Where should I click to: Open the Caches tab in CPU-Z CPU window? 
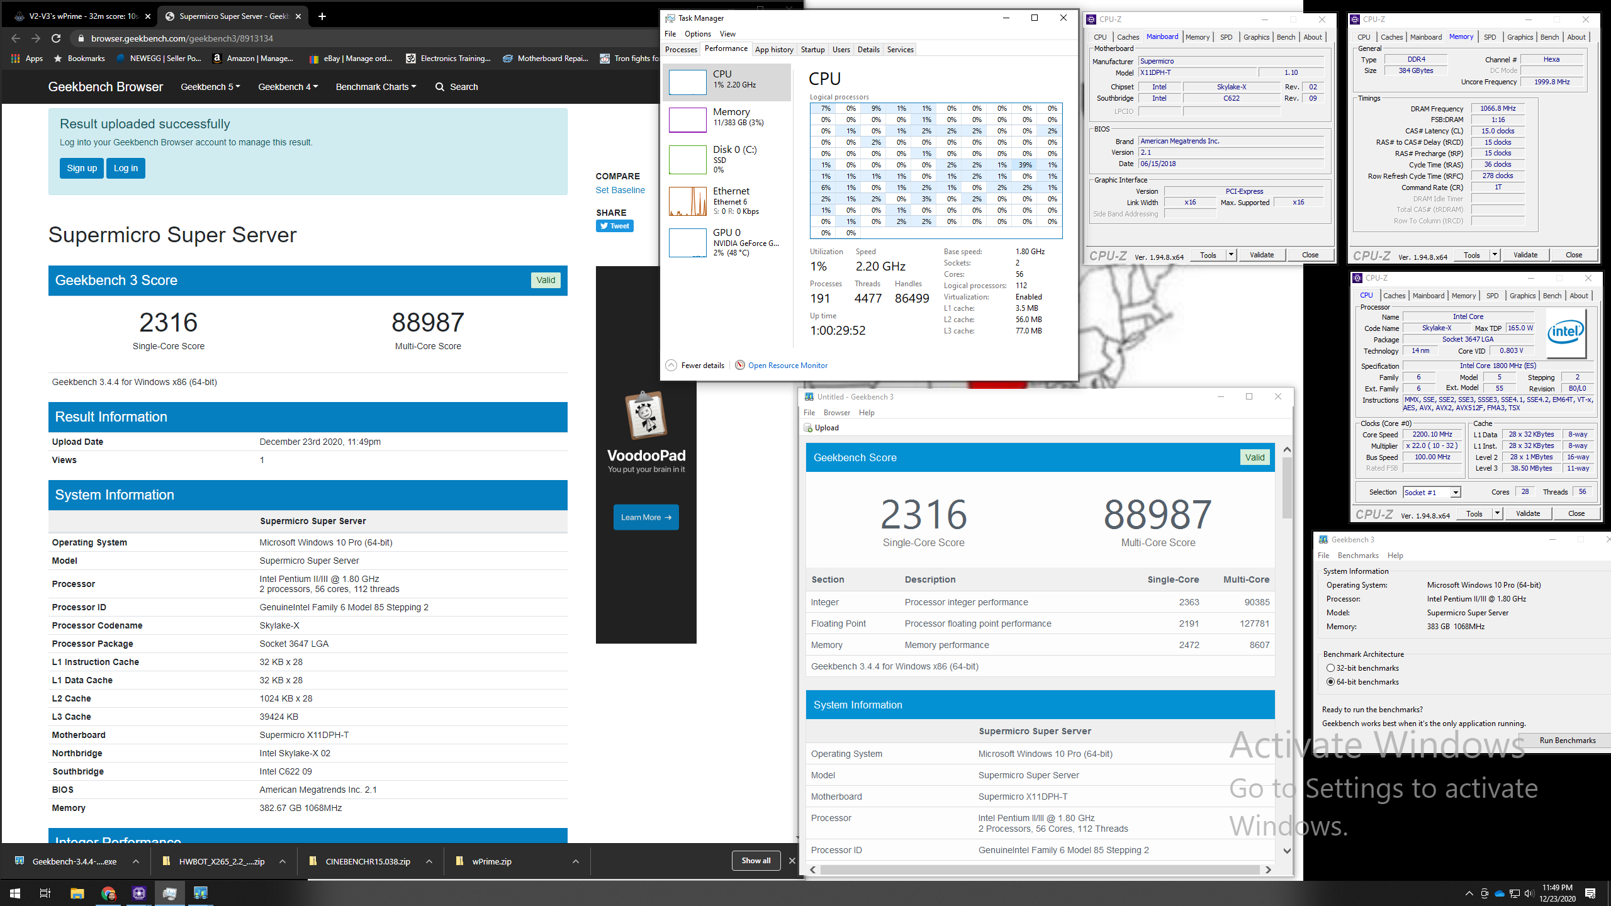click(1394, 296)
